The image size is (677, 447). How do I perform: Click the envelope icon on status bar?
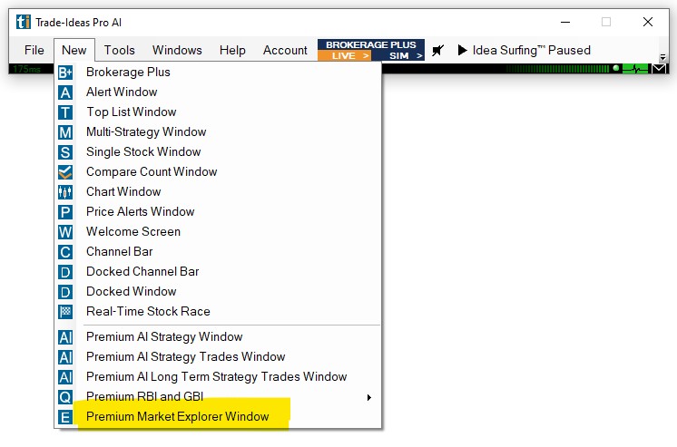click(x=659, y=69)
